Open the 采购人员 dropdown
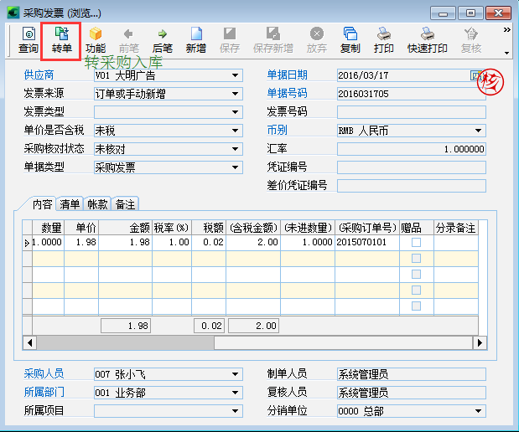This screenshot has height=432, width=519. click(235, 374)
